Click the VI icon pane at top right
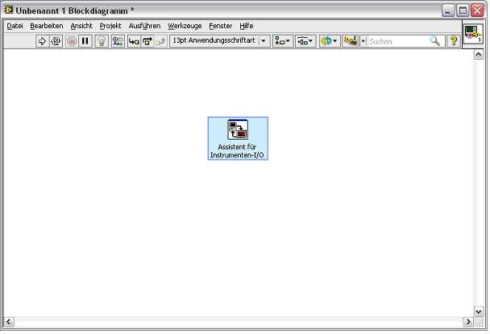This screenshot has height=334, width=490. point(473,34)
